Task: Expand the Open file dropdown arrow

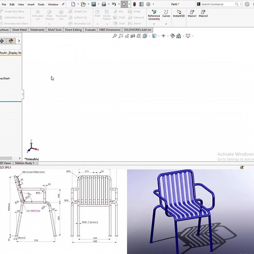Action: coord(88,4)
